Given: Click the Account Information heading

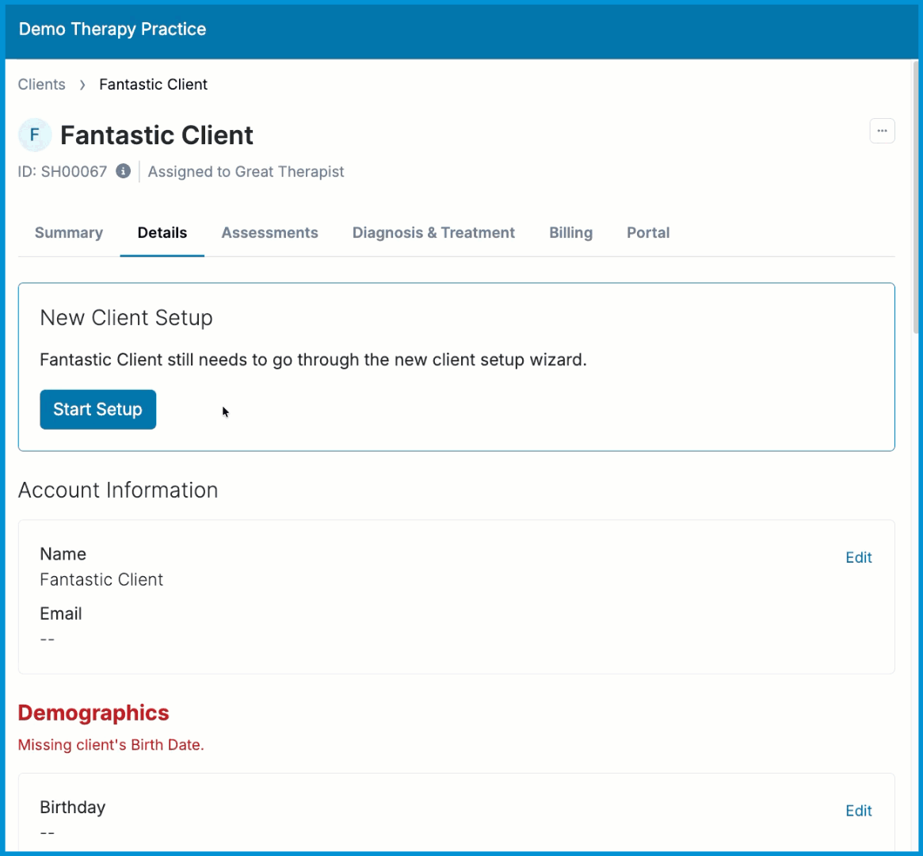Looking at the screenshot, I should coord(118,490).
